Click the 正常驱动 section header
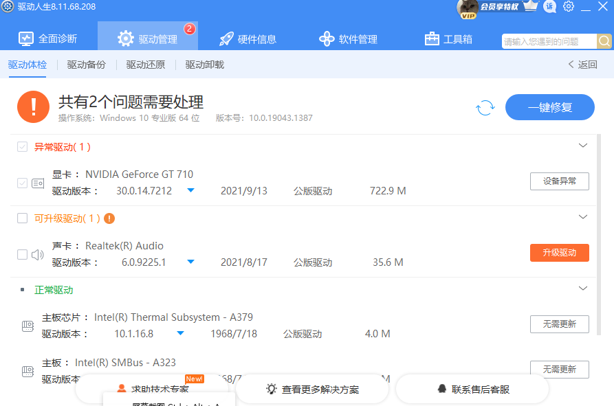 [x=54, y=290]
